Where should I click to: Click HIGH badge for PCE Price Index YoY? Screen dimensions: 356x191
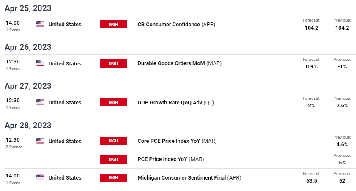pyautogui.click(x=113, y=159)
